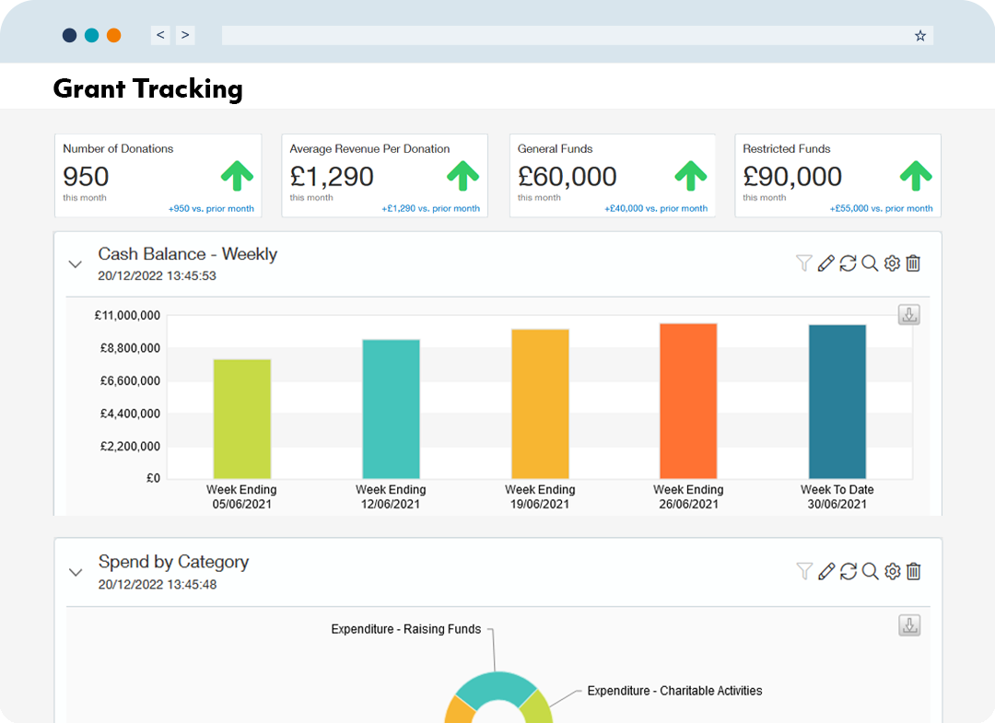Screen dimensions: 995x723
Task: Click the filter icon in Cash Balance panel
Action: 803,263
